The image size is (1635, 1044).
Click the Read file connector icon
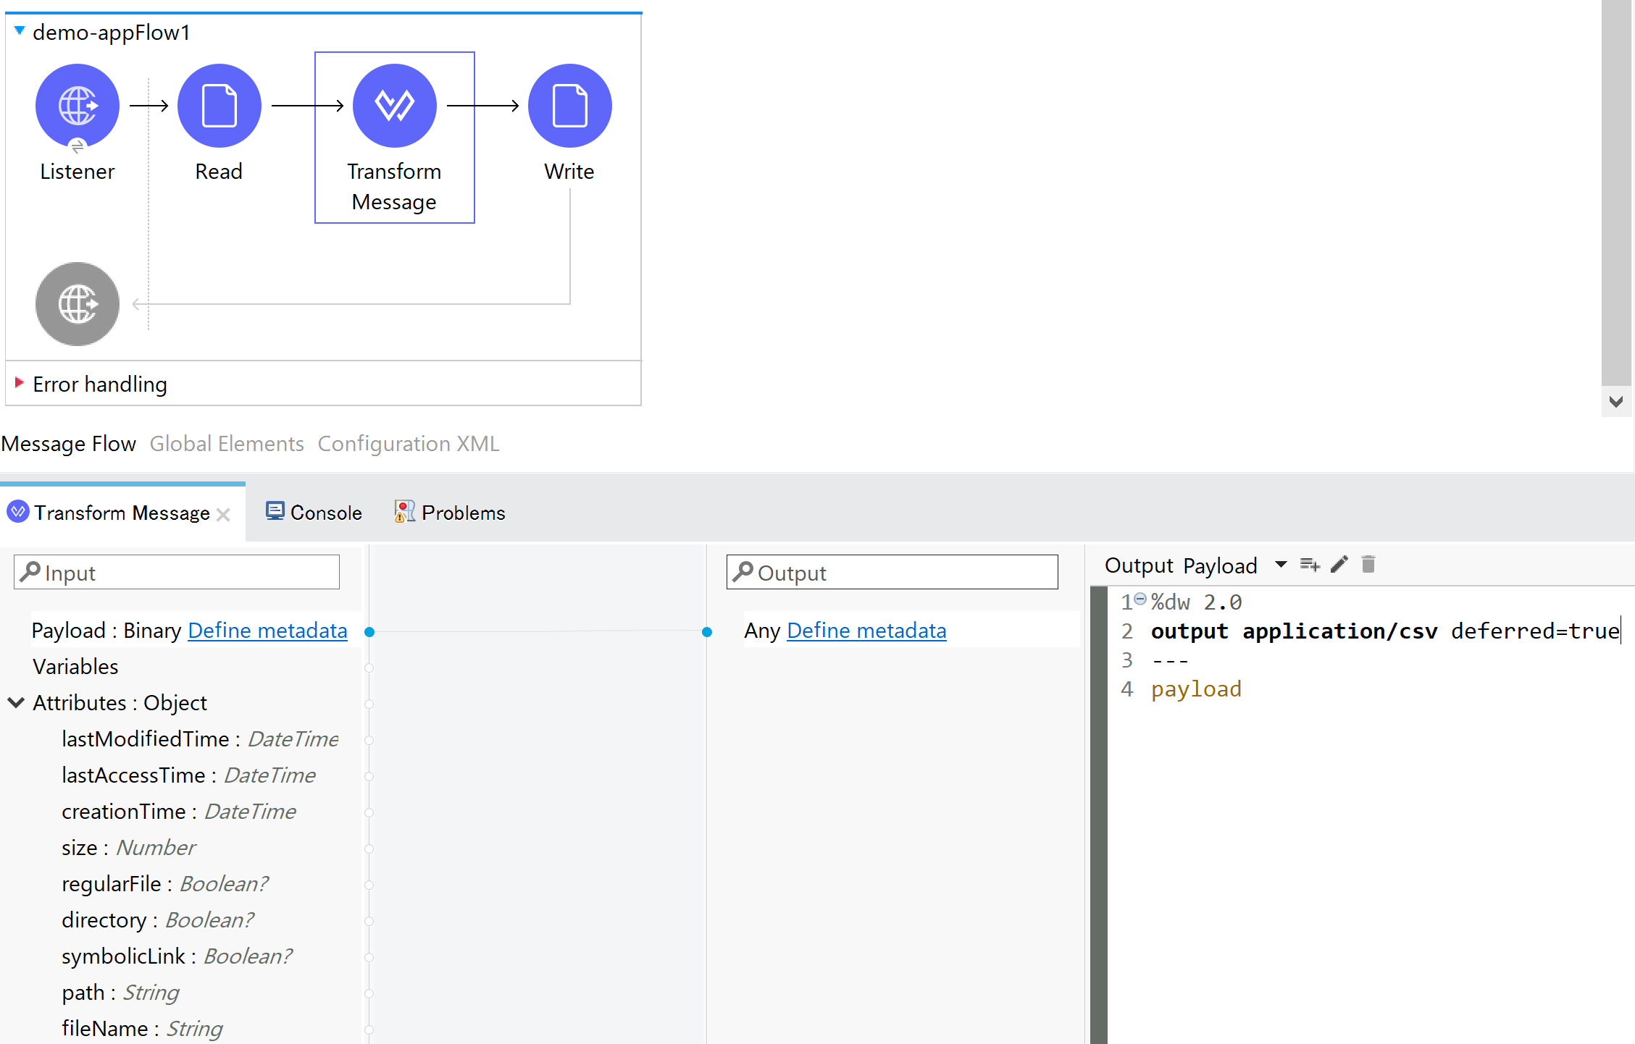click(x=219, y=106)
